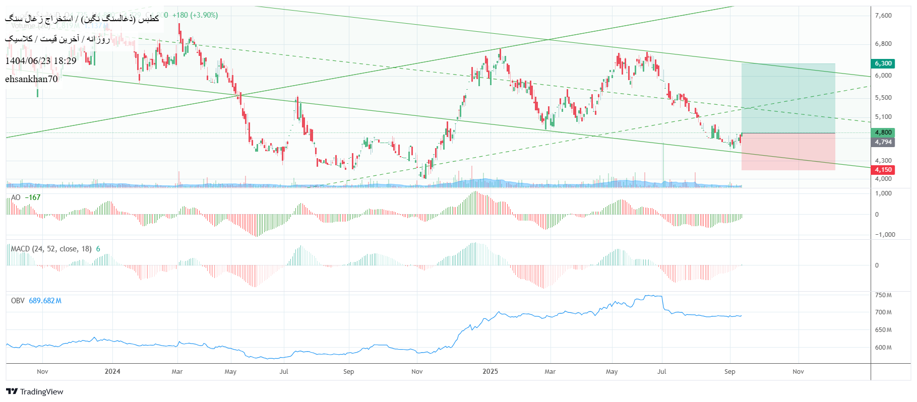The width and height of the screenshot is (917, 402).
Task: Click the author name ehsankhan70
Action: click(31, 79)
